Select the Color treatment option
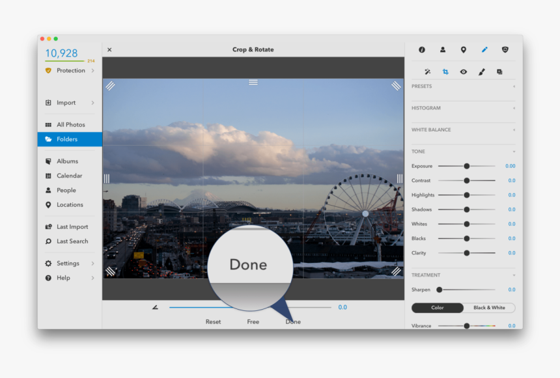This screenshot has height=378, width=560. pos(437,308)
